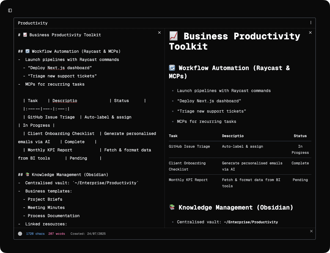This screenshot has height=253, width=330.
Task: Click bold ~/Enterprise/Productivity path in preview
Action: 251,222
